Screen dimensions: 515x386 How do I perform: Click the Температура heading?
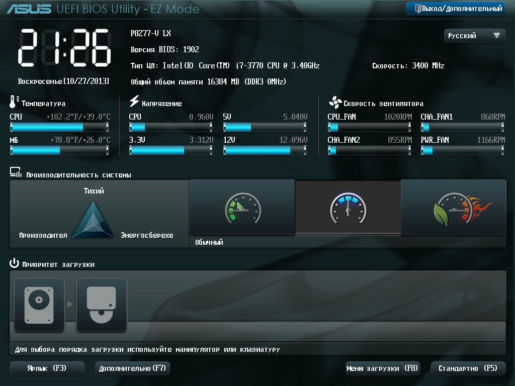click(43, 104)
